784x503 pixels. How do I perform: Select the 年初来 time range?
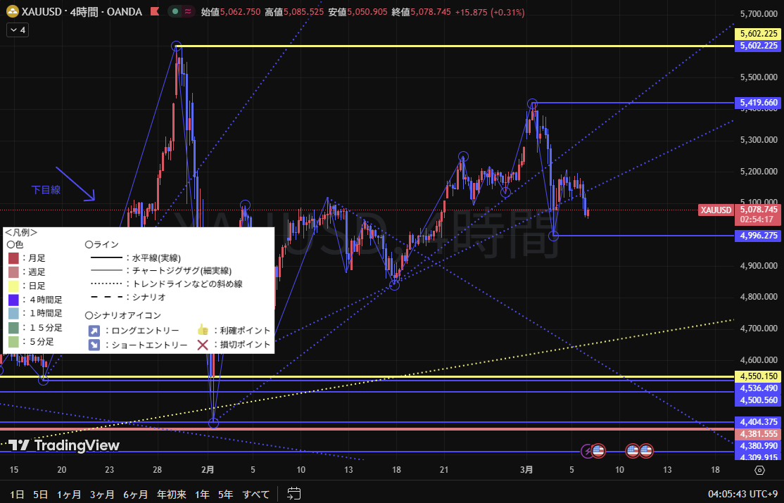pyautogui.click(x=171, y=494)
